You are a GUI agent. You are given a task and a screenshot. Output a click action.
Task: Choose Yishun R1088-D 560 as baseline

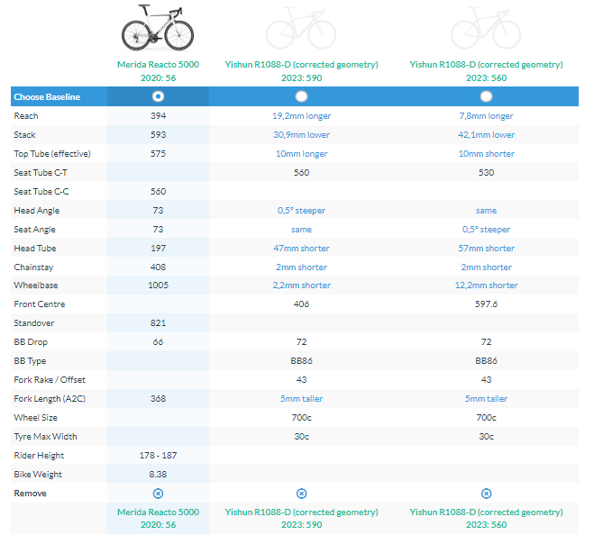486,96
